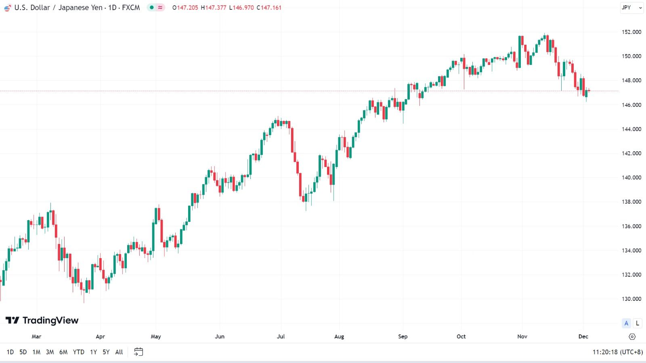Open the timezone menu showing 11:20:18 (UTC+8)

(x=617, y=352)
